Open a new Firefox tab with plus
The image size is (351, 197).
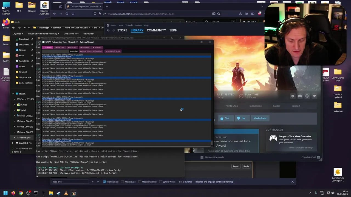click(107, 6)
